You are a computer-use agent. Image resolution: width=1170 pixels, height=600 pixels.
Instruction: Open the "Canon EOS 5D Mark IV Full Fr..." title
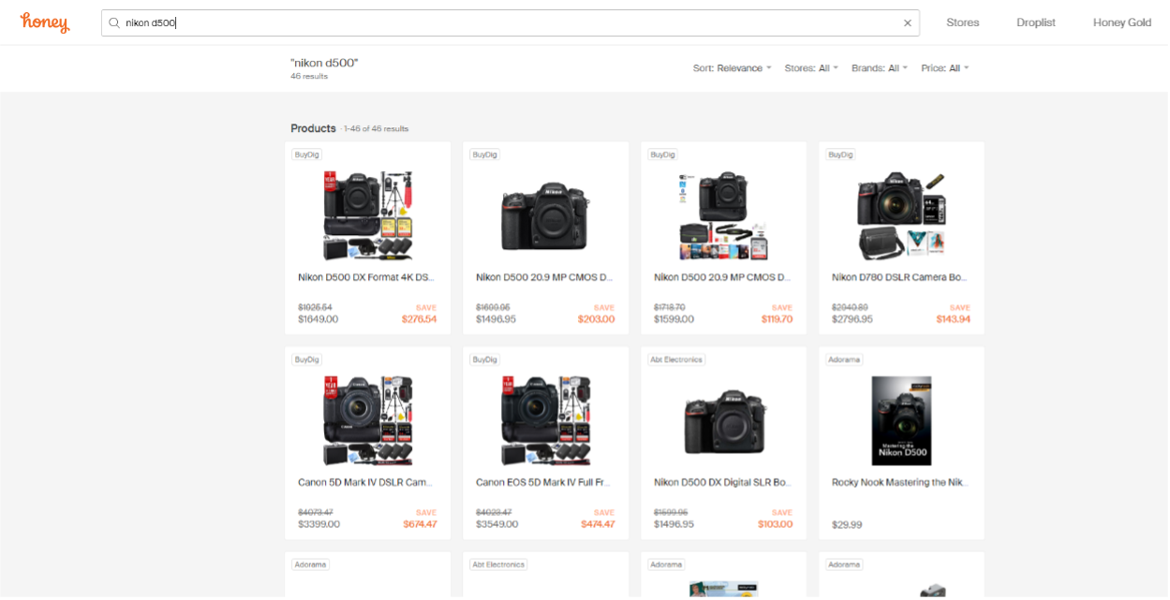pos(543,482)
